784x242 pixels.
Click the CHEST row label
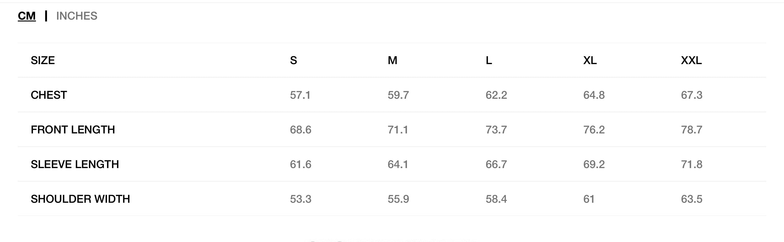[x=49, y=95]
